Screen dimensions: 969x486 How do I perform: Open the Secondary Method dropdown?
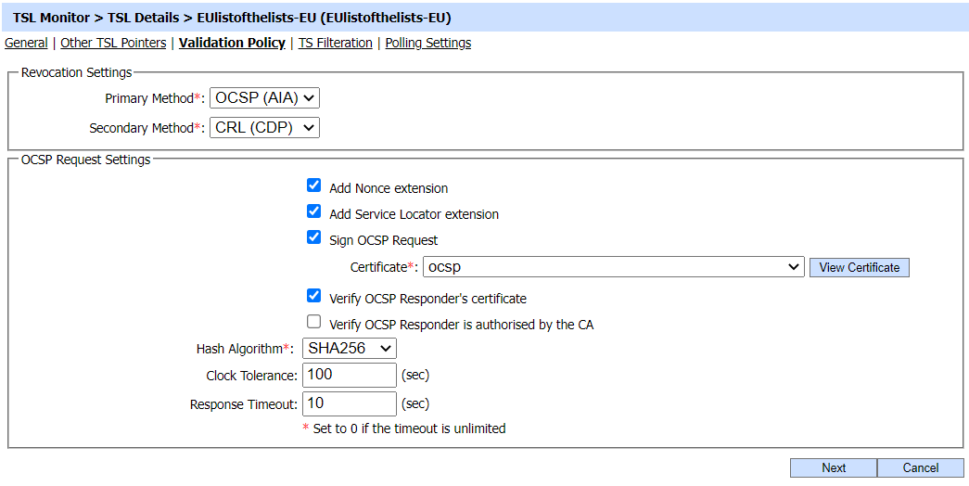264,128
